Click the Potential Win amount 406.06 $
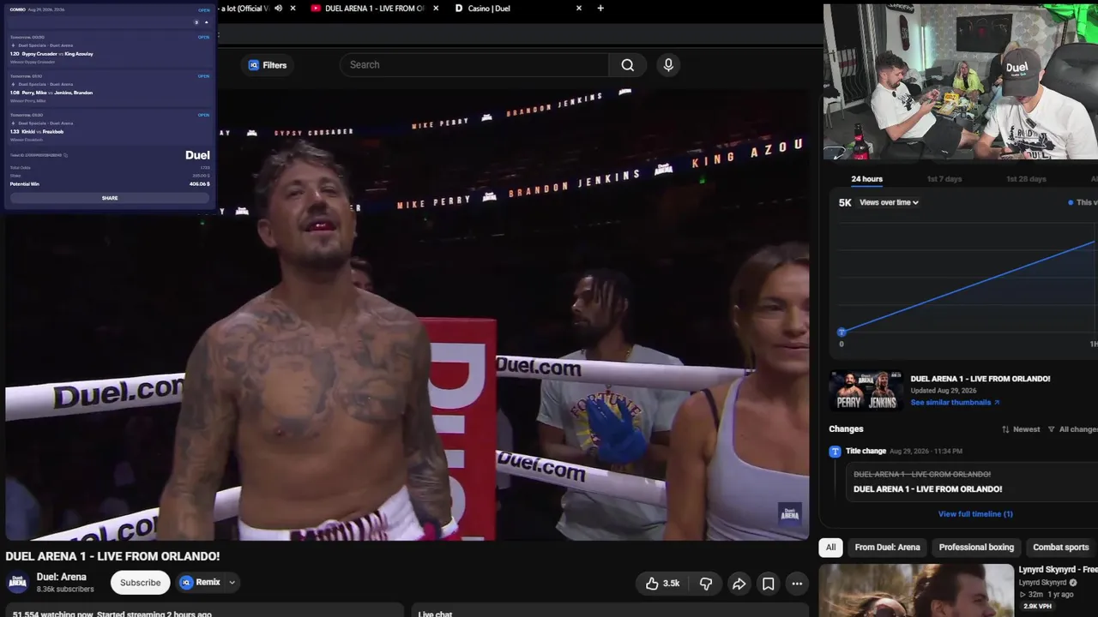The width and height of the screenshot is (1098, 617). (x=200, y=184)
